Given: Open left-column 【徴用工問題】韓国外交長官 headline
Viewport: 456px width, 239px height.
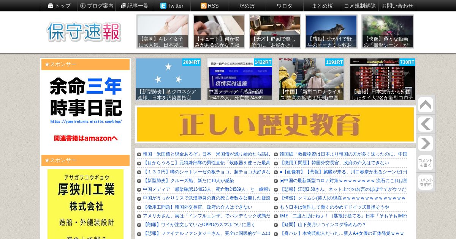Looking at the screenshot, I should coord(198,207).
